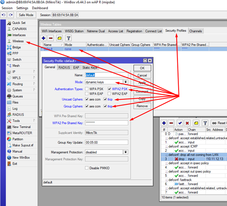The height and width of the screenshot is (206, 227).
Task: Click filter funnel icon in firewall window
Action: point(205,123)
